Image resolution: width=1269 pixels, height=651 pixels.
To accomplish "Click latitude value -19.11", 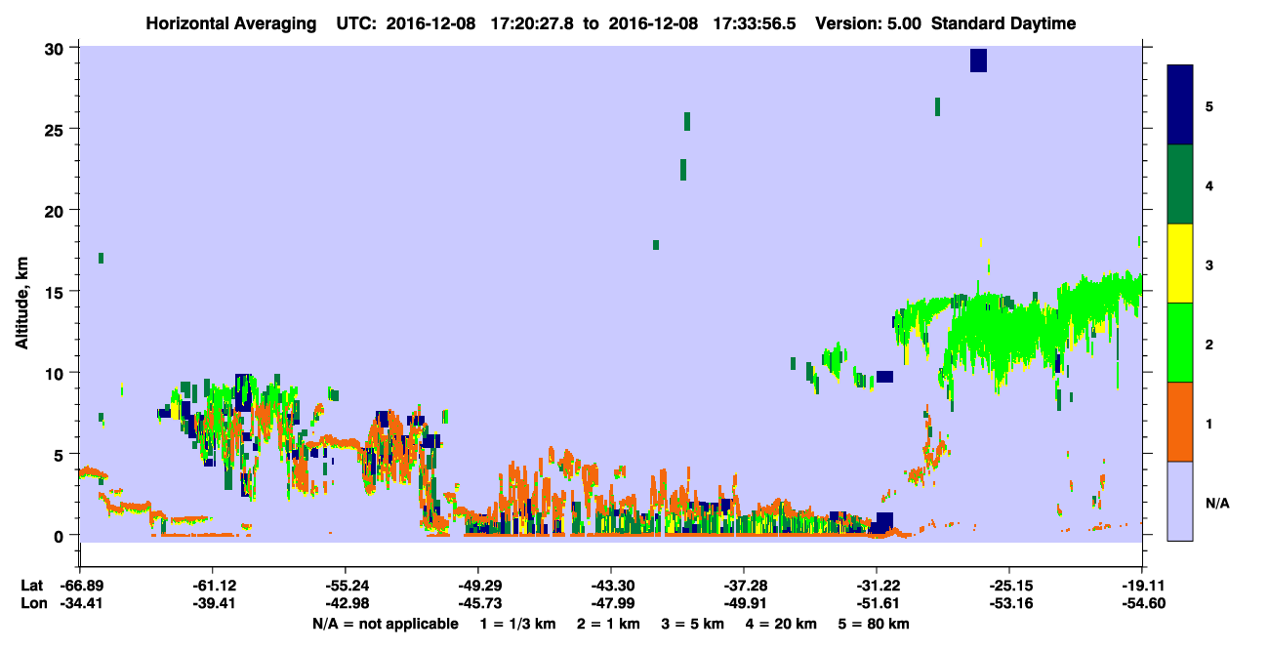I will 1142,586.
